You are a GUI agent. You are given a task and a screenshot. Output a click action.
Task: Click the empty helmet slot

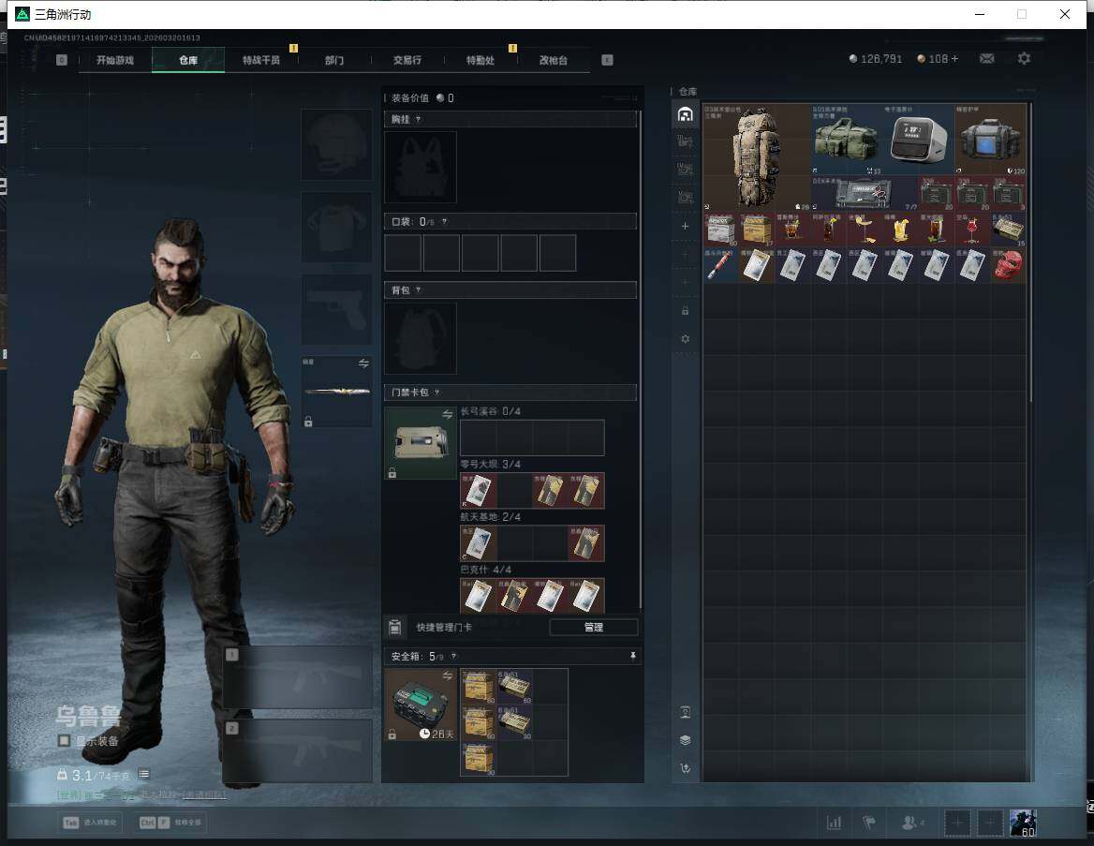336,144
